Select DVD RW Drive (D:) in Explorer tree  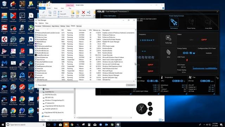click(x=51, y=95)
